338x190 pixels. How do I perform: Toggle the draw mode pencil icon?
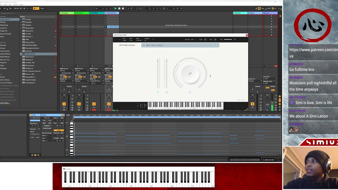256,8
